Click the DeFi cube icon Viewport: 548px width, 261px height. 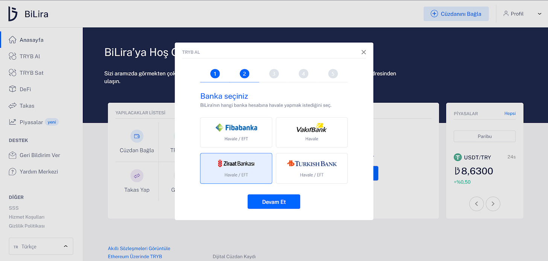tap(12, 89)
